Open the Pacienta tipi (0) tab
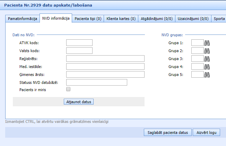 pyautogui.click(x=88, y=19)
